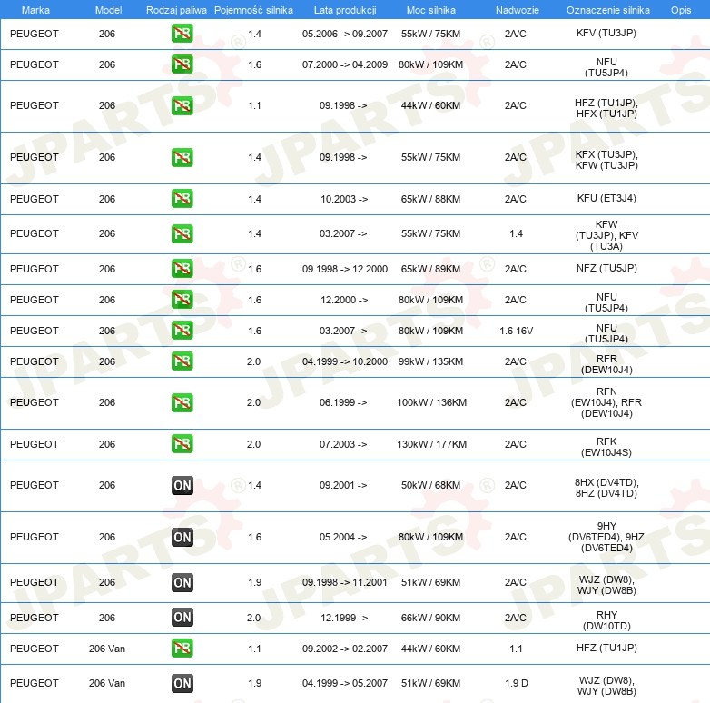Click the Pojemność silnika column header
The height and width of the screenshot is (703, 710).
(253, 10)
